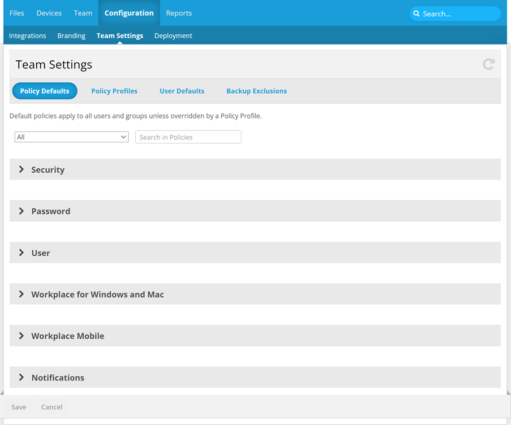Click the Cancel button

pos(51,407)
